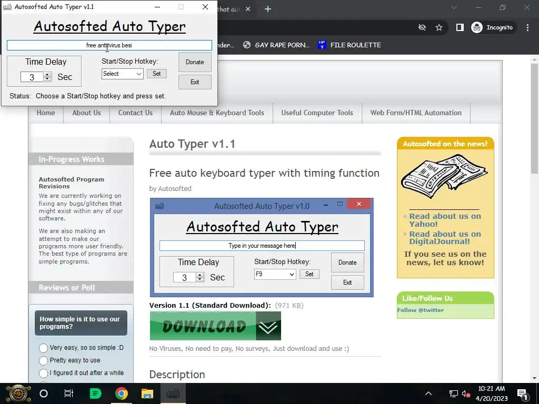Decrease Time Delay with the down stepper arrow

48,79
